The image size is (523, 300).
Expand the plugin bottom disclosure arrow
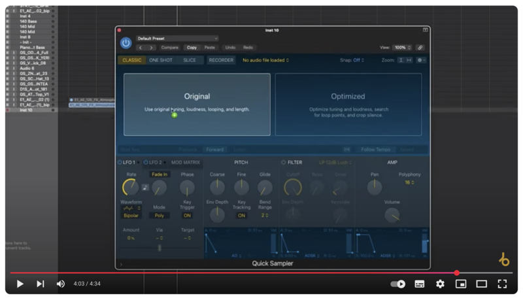pos(121,264)
